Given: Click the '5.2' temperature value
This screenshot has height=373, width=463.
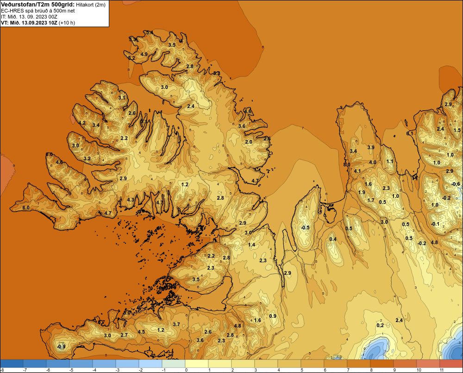Looking at the screenshot, I should [x=131, y=58].
